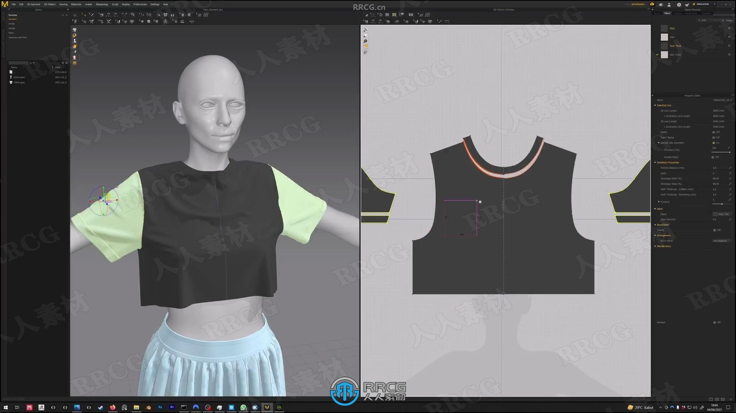Click the first 2D pattern toolbar icon

(x=366, y=15)
